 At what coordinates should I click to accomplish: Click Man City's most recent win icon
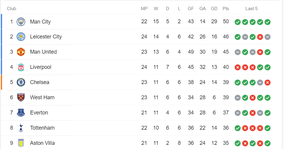[x=268, y=22]
